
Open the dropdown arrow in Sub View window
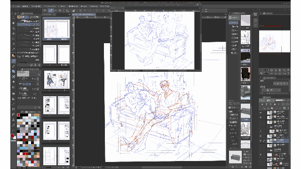click(x=199, y=8)
